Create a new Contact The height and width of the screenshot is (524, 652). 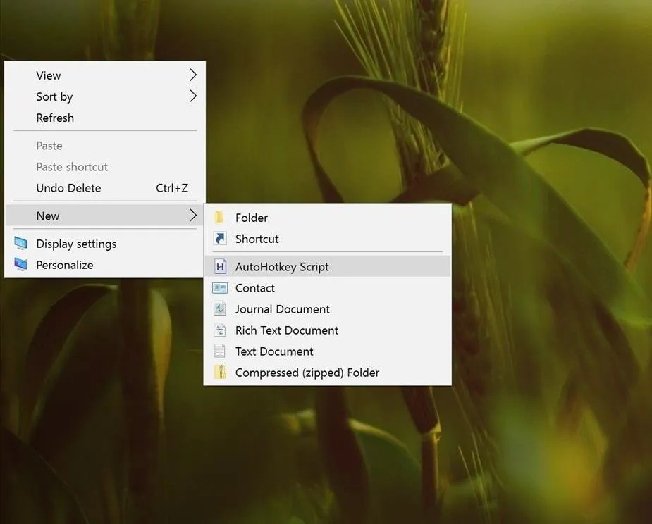tap(328, 287)
